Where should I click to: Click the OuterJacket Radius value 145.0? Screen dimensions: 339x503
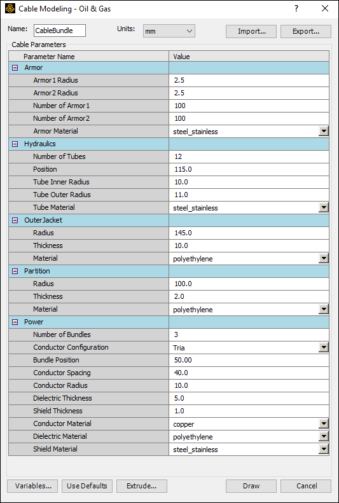click(x=249, y=233)
